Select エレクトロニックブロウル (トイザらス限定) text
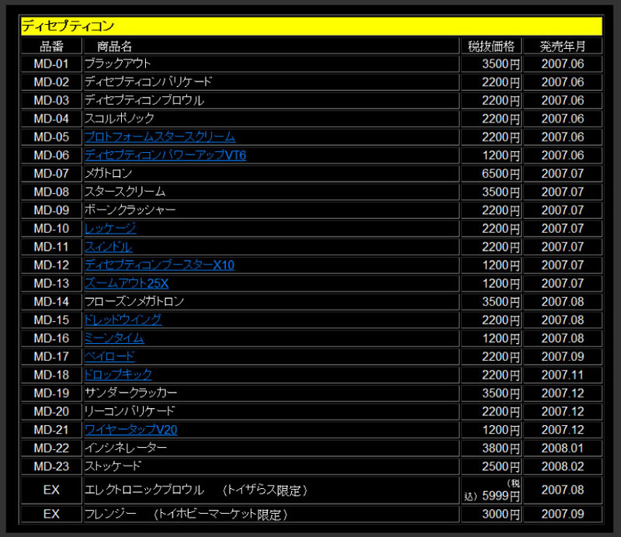This screenshot has height=537, width=621. [x=196, y=490]
